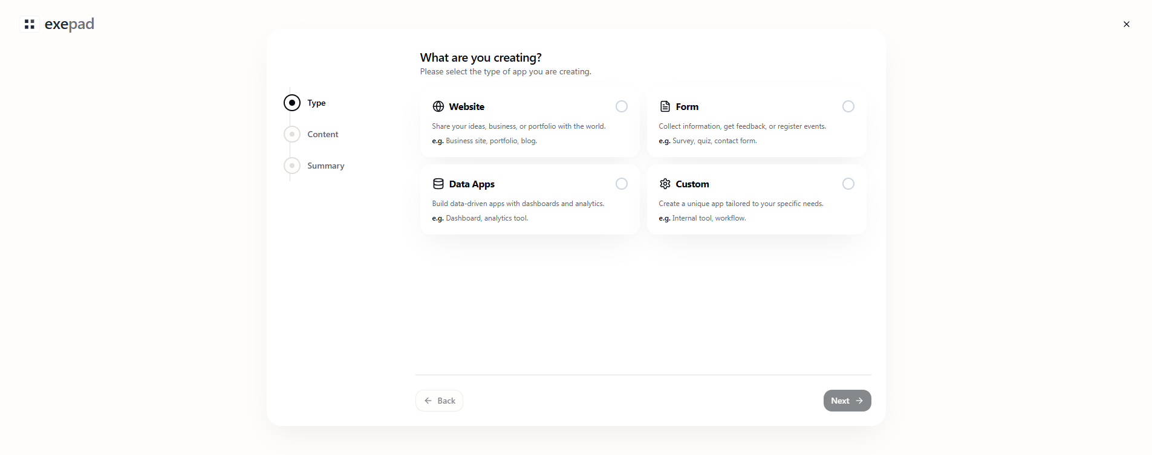
Task: Click the Type step circle indicator
Action: tap(292, 103)
